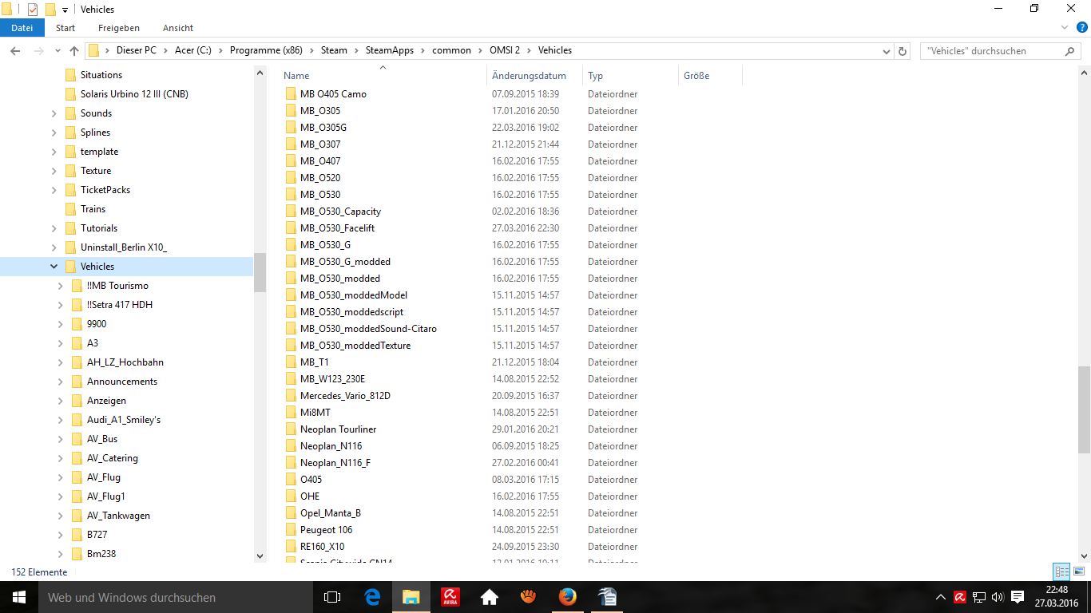Click OMSI 2 in the address path
Screen dimensions: 1091x613
(x=505, y=50)
